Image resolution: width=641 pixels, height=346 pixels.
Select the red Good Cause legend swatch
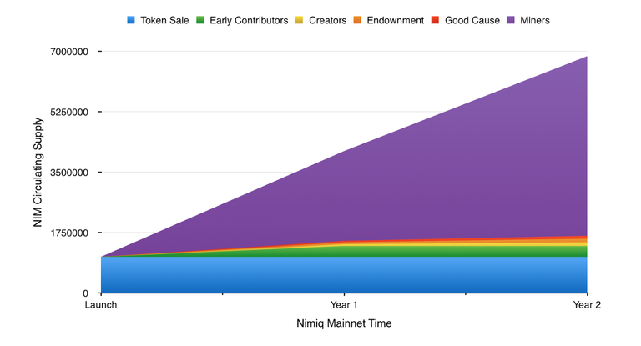451,20
